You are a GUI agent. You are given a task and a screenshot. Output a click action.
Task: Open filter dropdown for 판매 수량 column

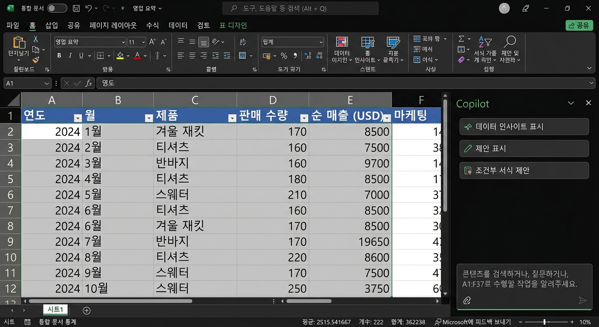pos(304,118)
